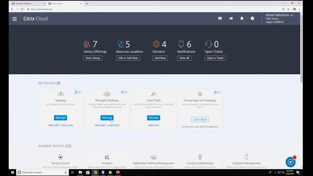Click the browser back arrow

point(12,9)
